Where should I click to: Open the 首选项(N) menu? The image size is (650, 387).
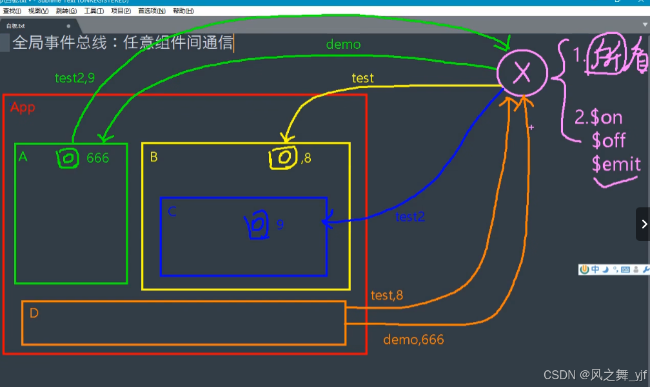152,11
